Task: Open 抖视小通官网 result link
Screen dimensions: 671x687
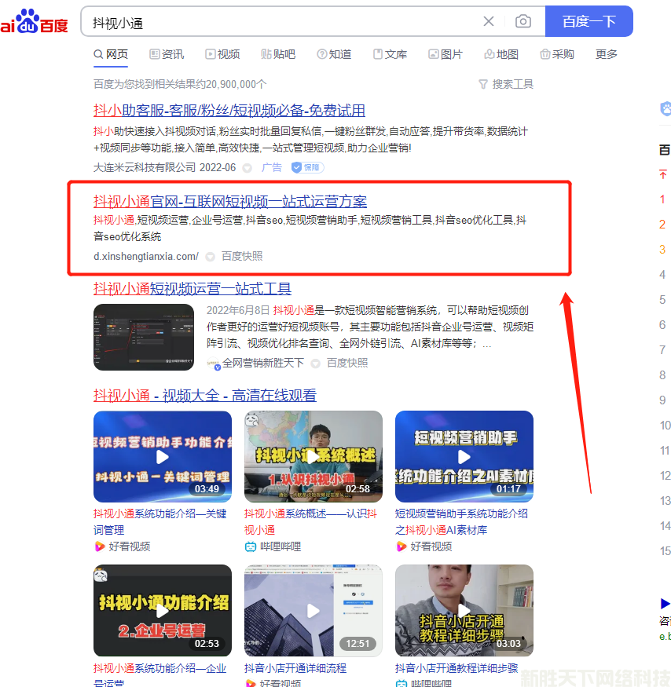Action: pyautogui.click(x=229, y=201)
